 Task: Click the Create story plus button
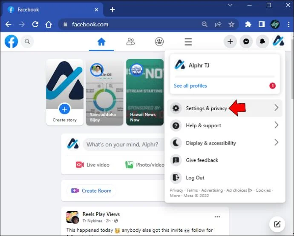(64, 109)
